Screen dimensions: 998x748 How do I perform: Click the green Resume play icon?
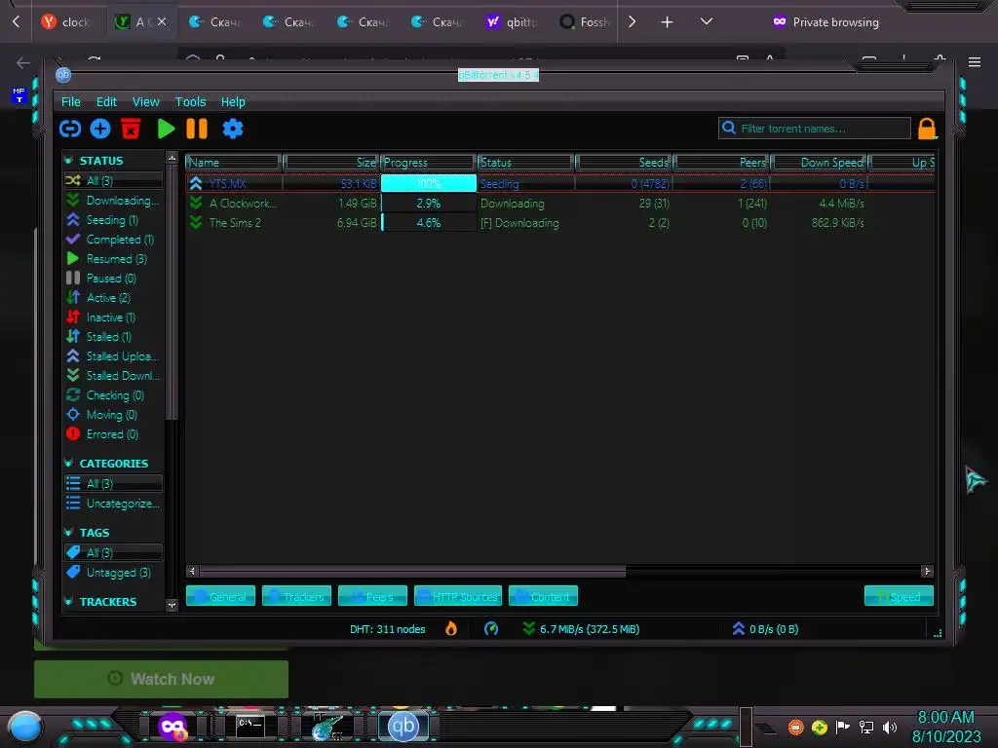166,130
